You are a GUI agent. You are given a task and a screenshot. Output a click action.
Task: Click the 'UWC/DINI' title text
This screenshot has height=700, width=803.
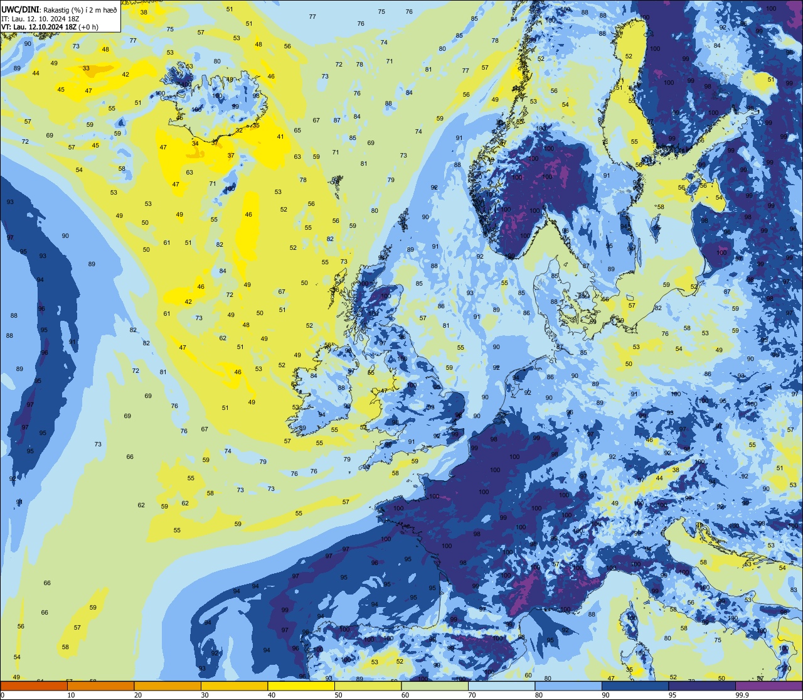coord(21,9)
